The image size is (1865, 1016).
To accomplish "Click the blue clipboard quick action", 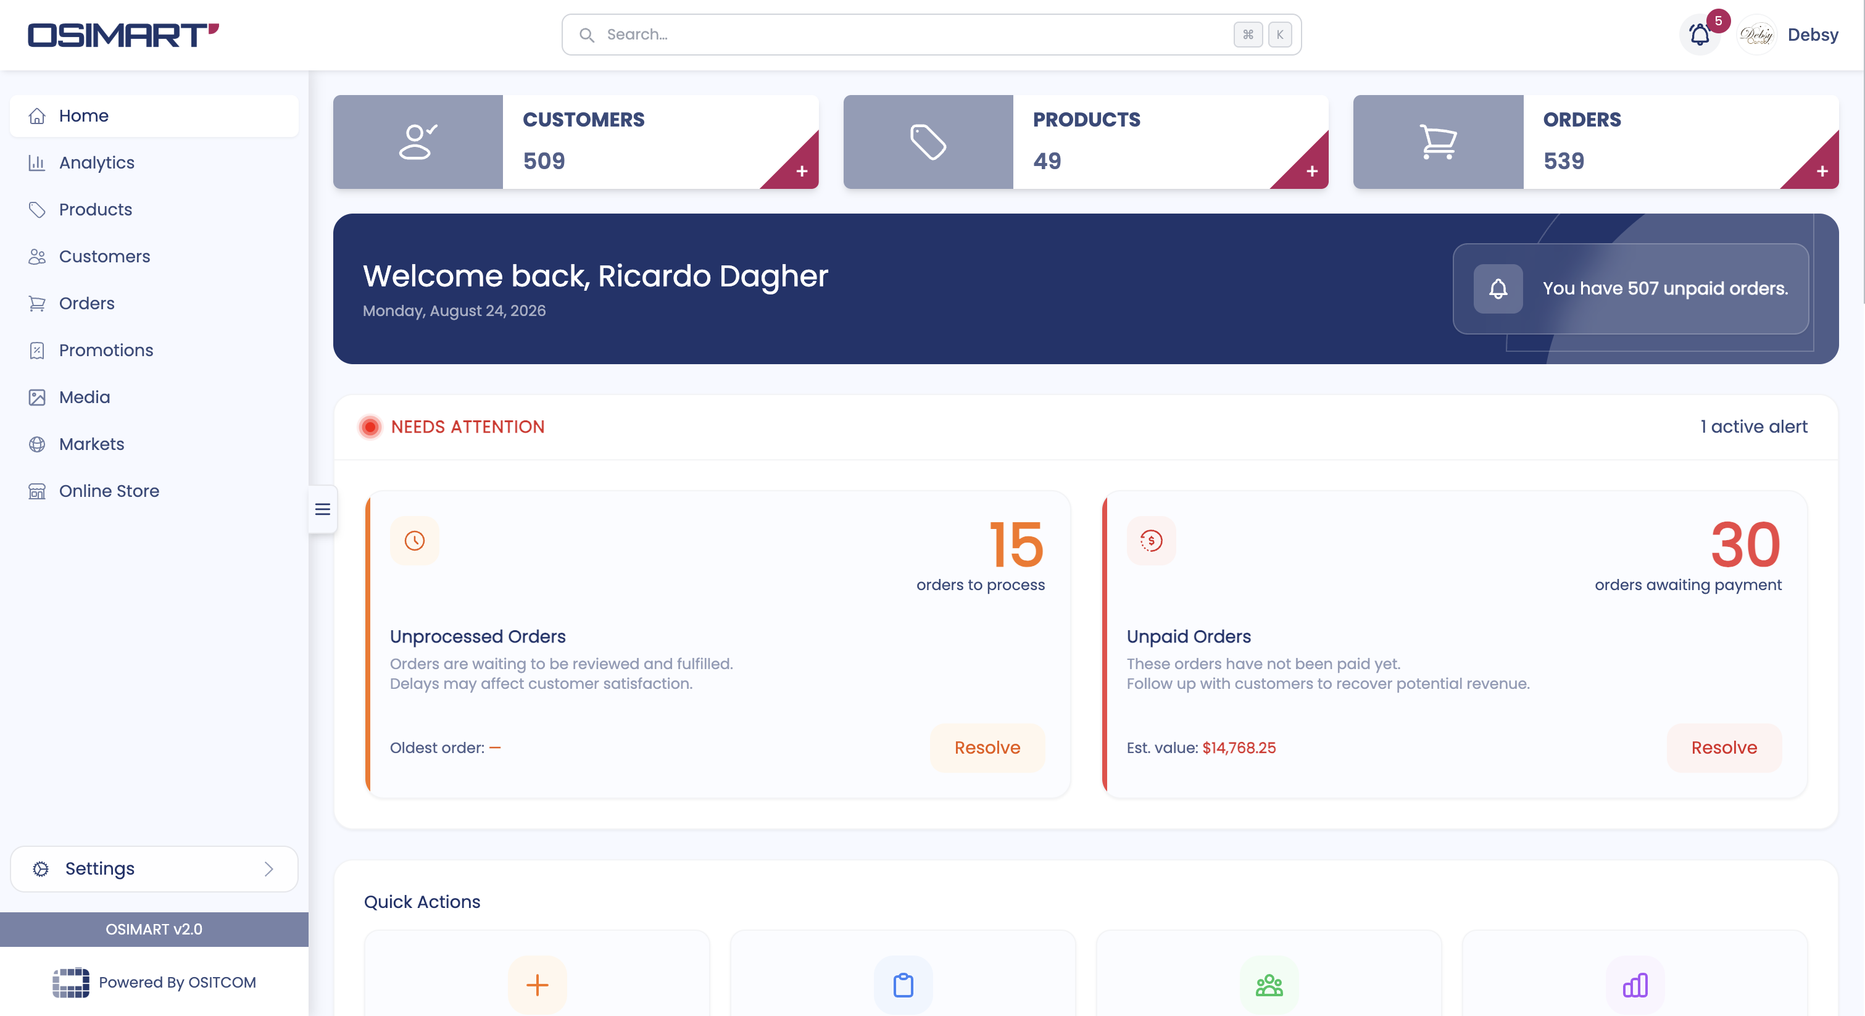I will pos(903,985).
